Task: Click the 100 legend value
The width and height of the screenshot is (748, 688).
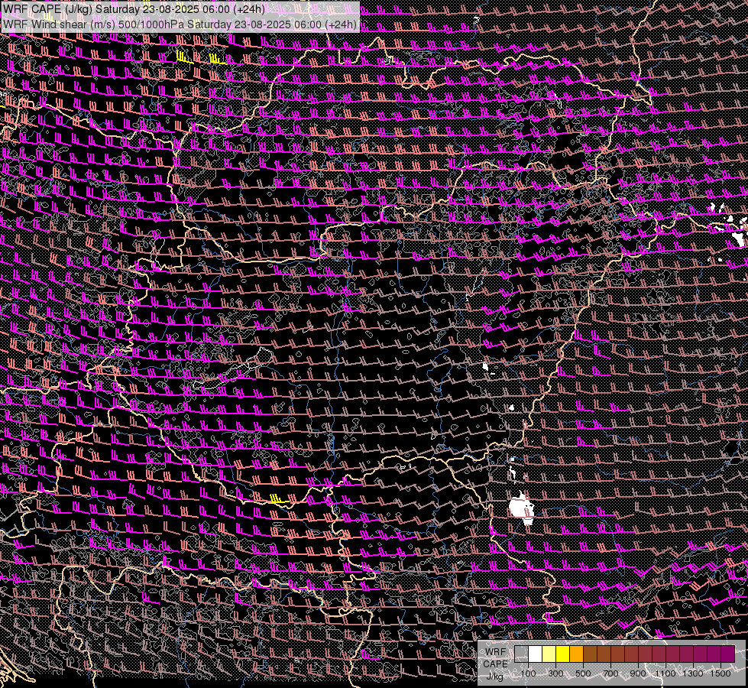Action: [x=528, y=673]
